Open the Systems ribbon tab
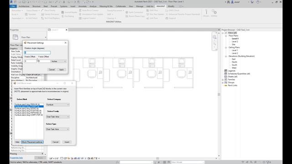Viewport: 292px width, 164px height. click(x=64, y=6)
